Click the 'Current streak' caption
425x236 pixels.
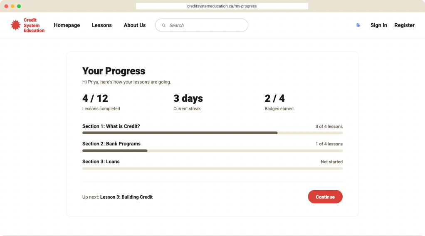[187, 109]
